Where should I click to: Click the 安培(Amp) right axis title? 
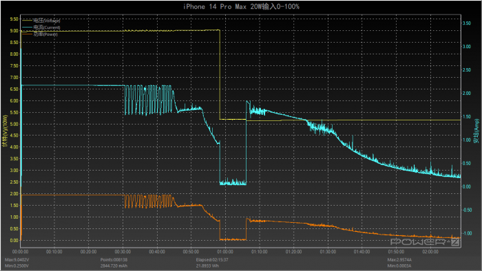click(x=476, y=131)
